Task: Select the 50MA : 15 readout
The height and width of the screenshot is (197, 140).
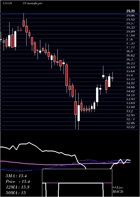Action: [16, 192]
